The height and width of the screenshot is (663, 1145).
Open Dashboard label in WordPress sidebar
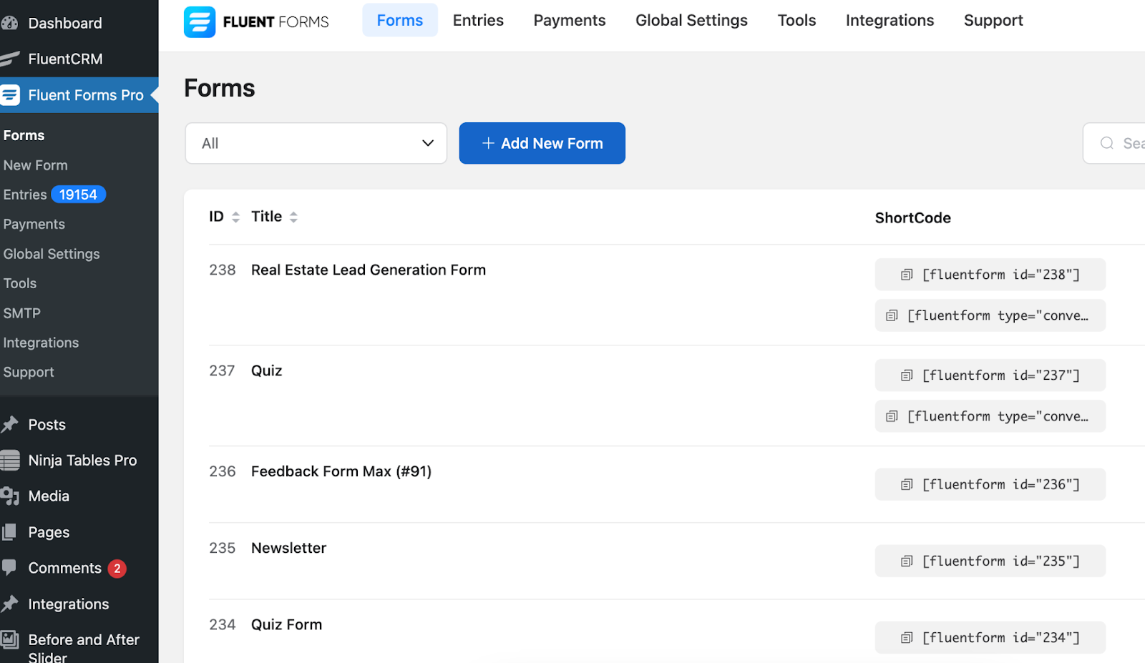[x=65, y=23]
